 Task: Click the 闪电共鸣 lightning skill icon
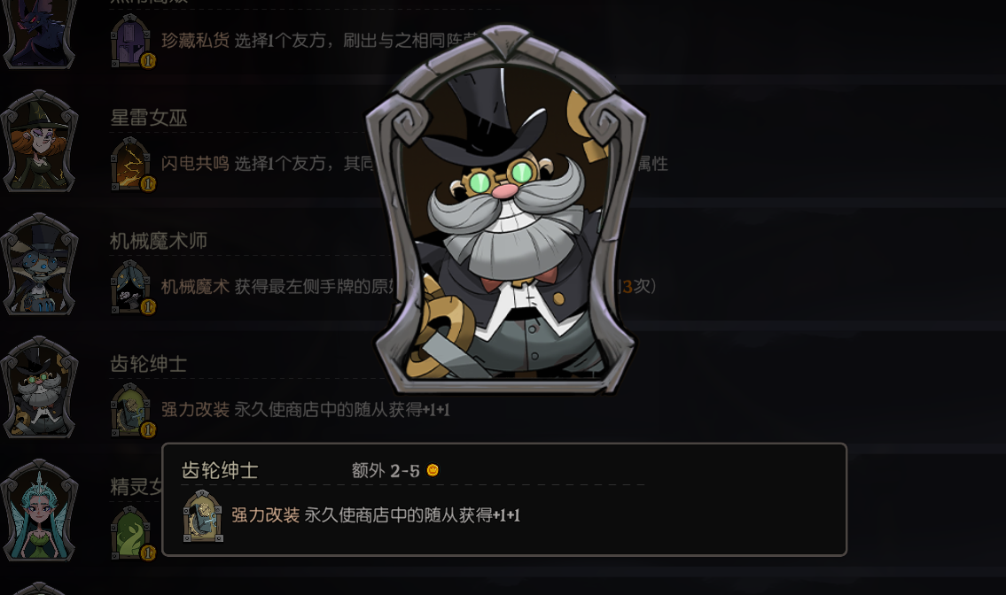(x=132, y=164)
